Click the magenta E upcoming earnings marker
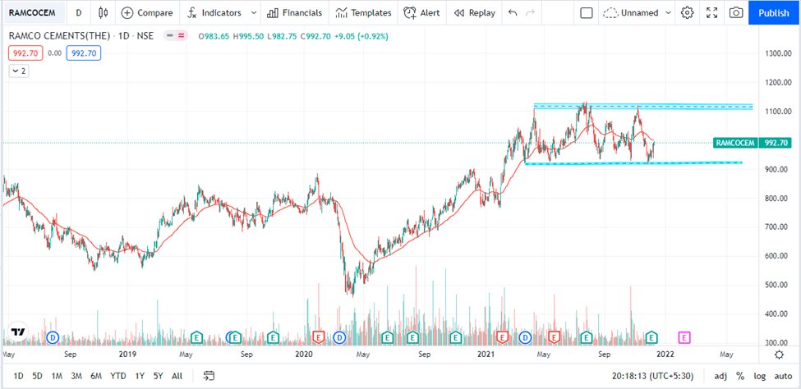801x389 pixels. (x=684, y=337)
